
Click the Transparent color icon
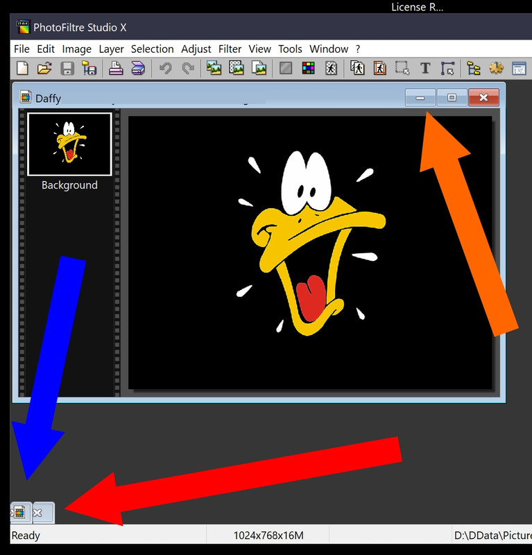click(x=331, y=68)
